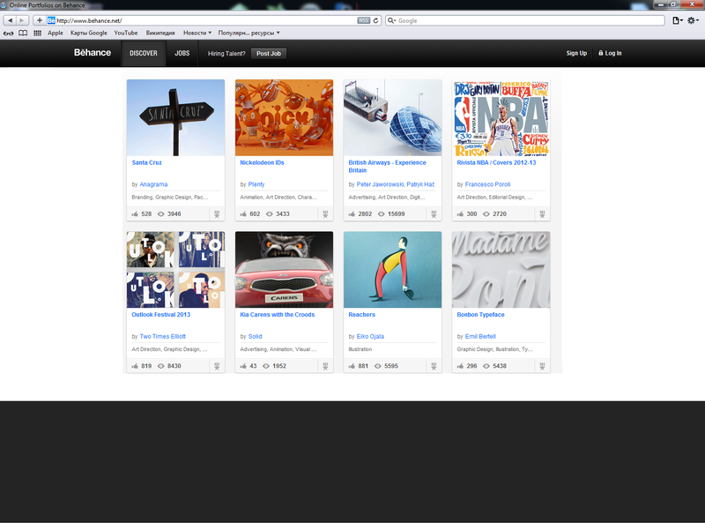Click the featured ribbon icon on Rivista NBA card
Image resolution: width=705 pixels, height=523 pixels.
pyautogui.click(x=542, y=214)
